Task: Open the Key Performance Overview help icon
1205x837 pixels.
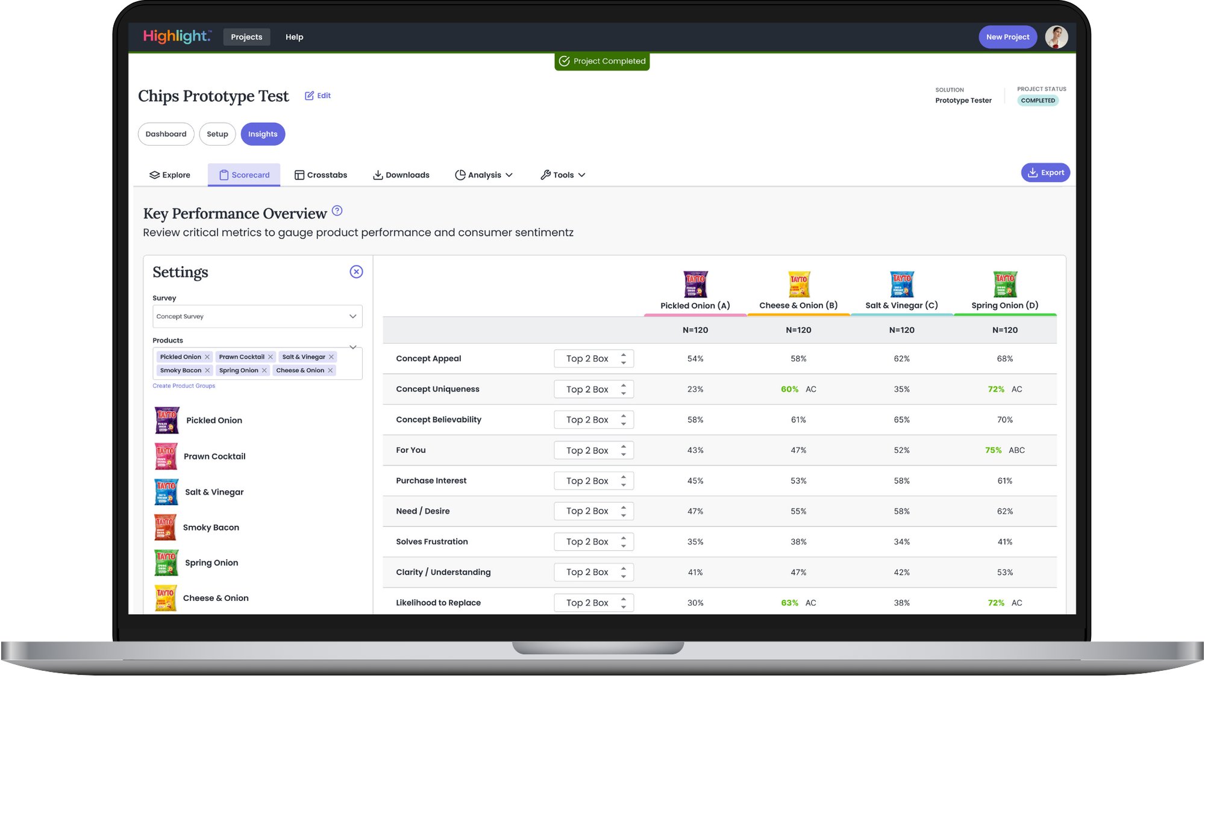Action: [337, 211]
